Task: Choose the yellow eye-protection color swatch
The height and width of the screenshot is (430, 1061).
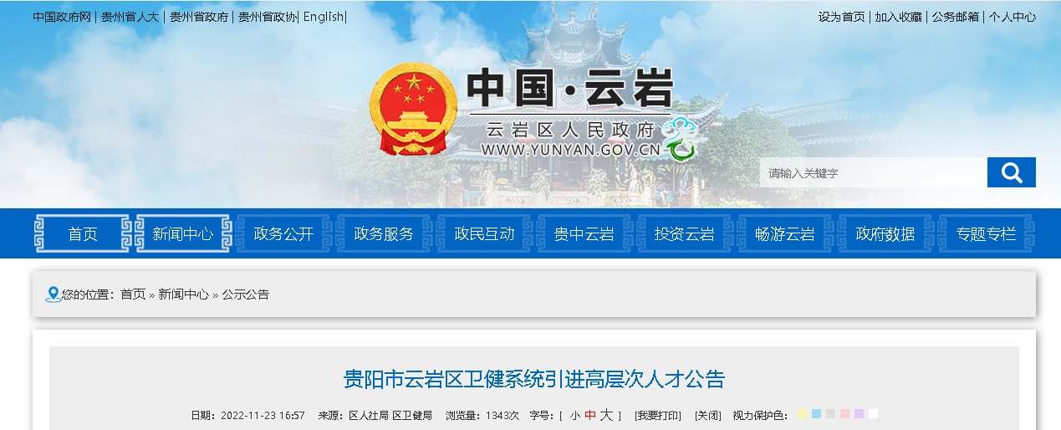Action: [x=802, y=414]
